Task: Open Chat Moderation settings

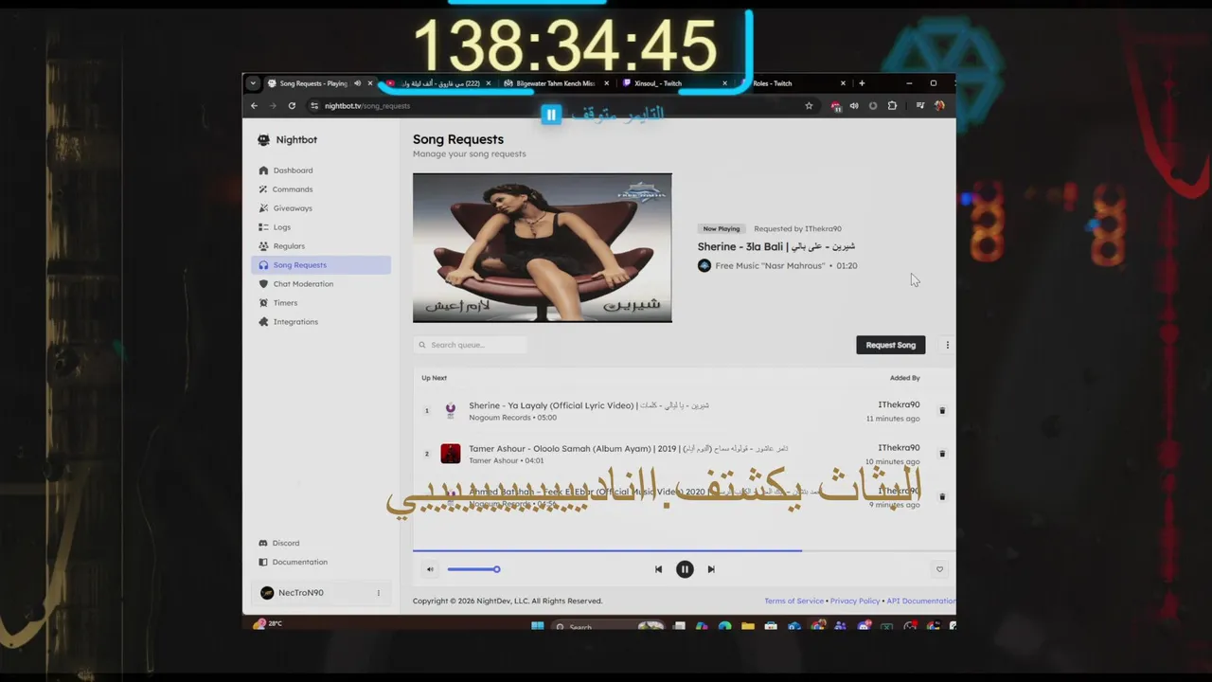Action: (x=321, y=284)
